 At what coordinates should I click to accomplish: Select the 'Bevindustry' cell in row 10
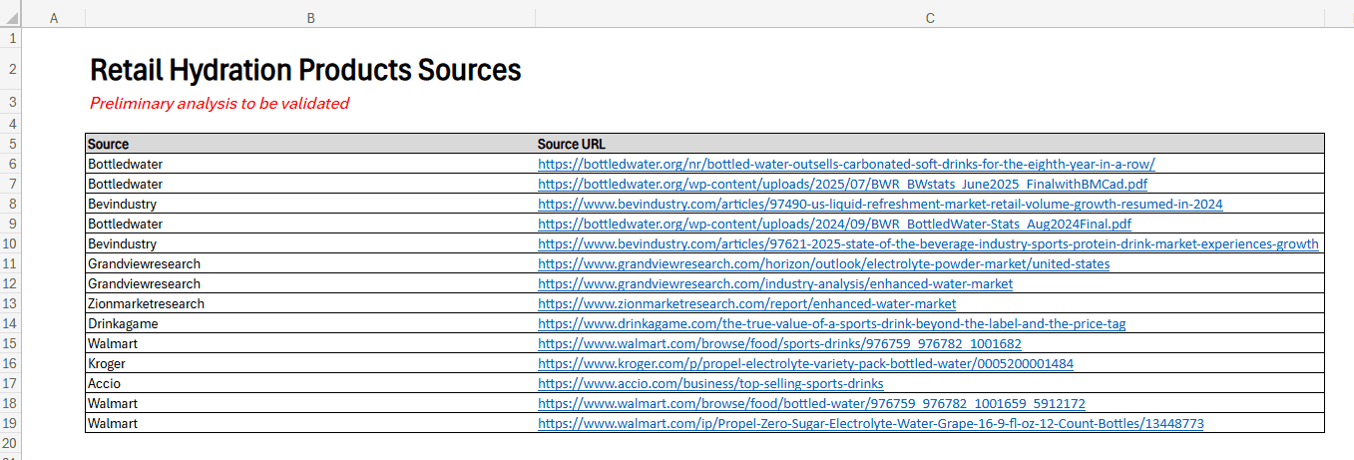click(310, 243)
